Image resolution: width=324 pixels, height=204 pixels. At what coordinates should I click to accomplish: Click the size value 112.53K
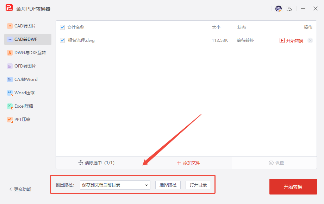(x=220, y=40)
